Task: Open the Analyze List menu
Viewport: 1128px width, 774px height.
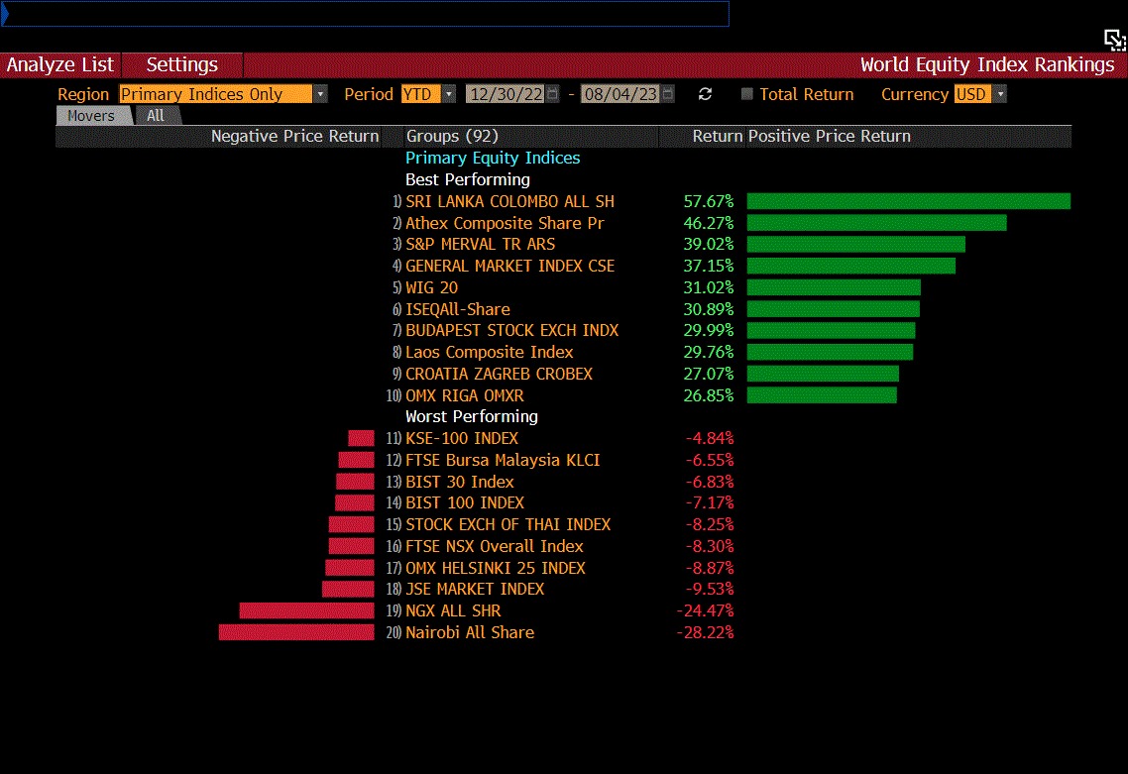Action: point(60,64)
